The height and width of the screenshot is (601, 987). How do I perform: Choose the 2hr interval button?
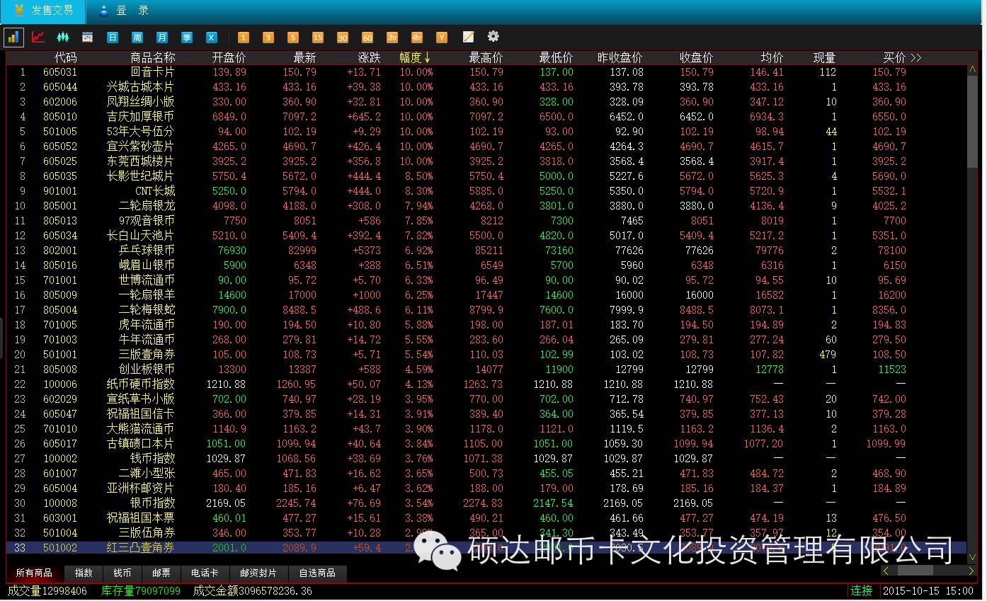point(392,38)
